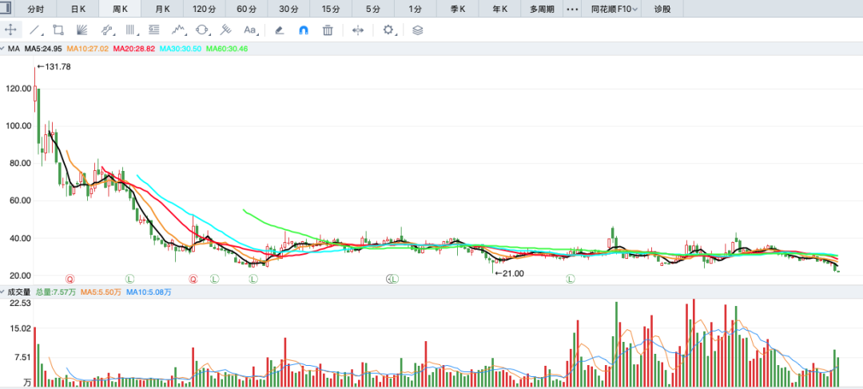Toggle the horizontal compress chart icon
The height and width of the screenshot is (389, 863).
coord(357,30)
